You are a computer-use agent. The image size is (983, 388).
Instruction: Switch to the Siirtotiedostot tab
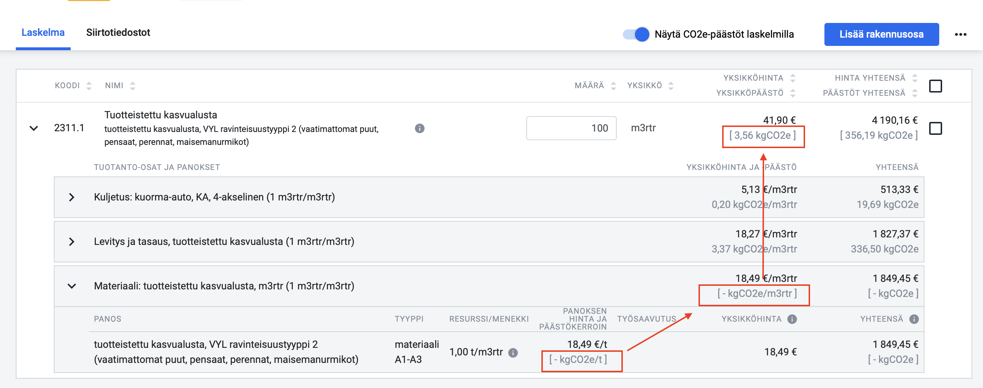[118, 33]
